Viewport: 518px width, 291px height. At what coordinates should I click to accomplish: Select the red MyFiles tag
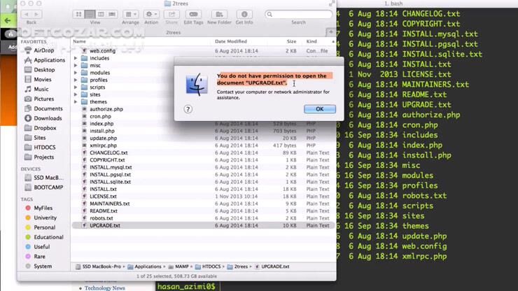pyautogui.click(x=43, y=208)
